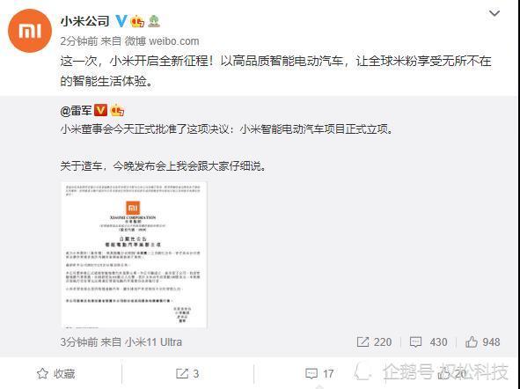Click the green badge icon after the crown
Image resolution: width=520 pixels, height=389 pixels.
point(154,21)
